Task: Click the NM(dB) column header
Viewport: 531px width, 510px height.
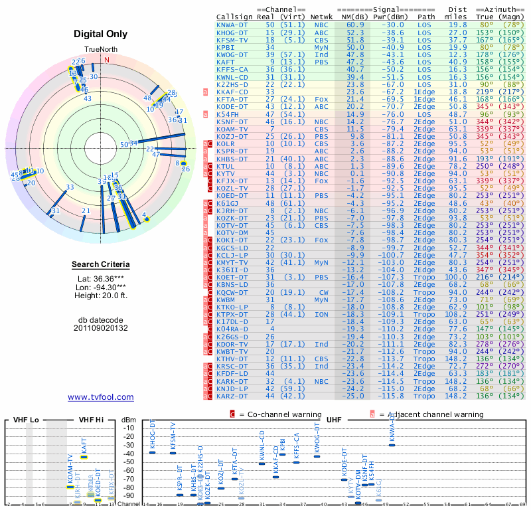Action: (355, 17)
